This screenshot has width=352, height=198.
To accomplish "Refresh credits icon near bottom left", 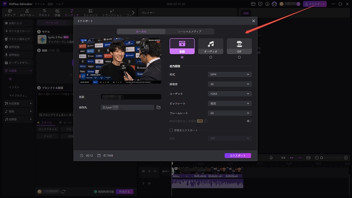I will coord(63,192).
